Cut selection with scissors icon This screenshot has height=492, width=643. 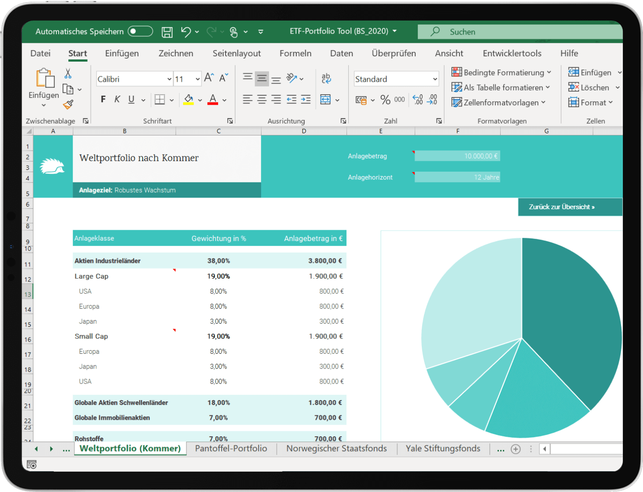[x=68, y=73]
